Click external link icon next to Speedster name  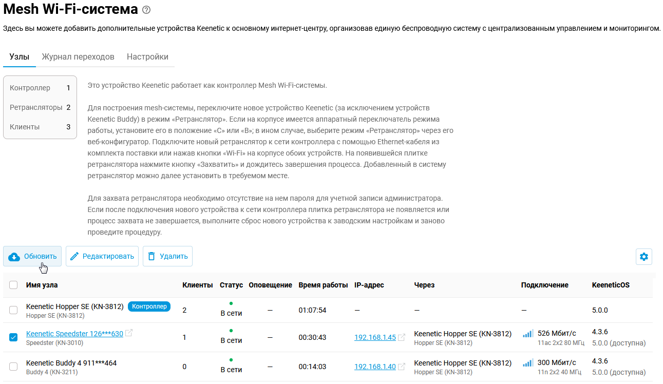pyautogui.click(x=129, y=333)
